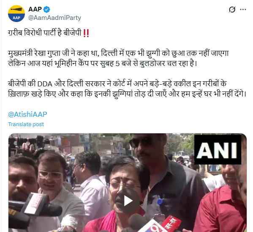Open the @AamAadmiParty handle link
The image size is (253, 232).
54,18
